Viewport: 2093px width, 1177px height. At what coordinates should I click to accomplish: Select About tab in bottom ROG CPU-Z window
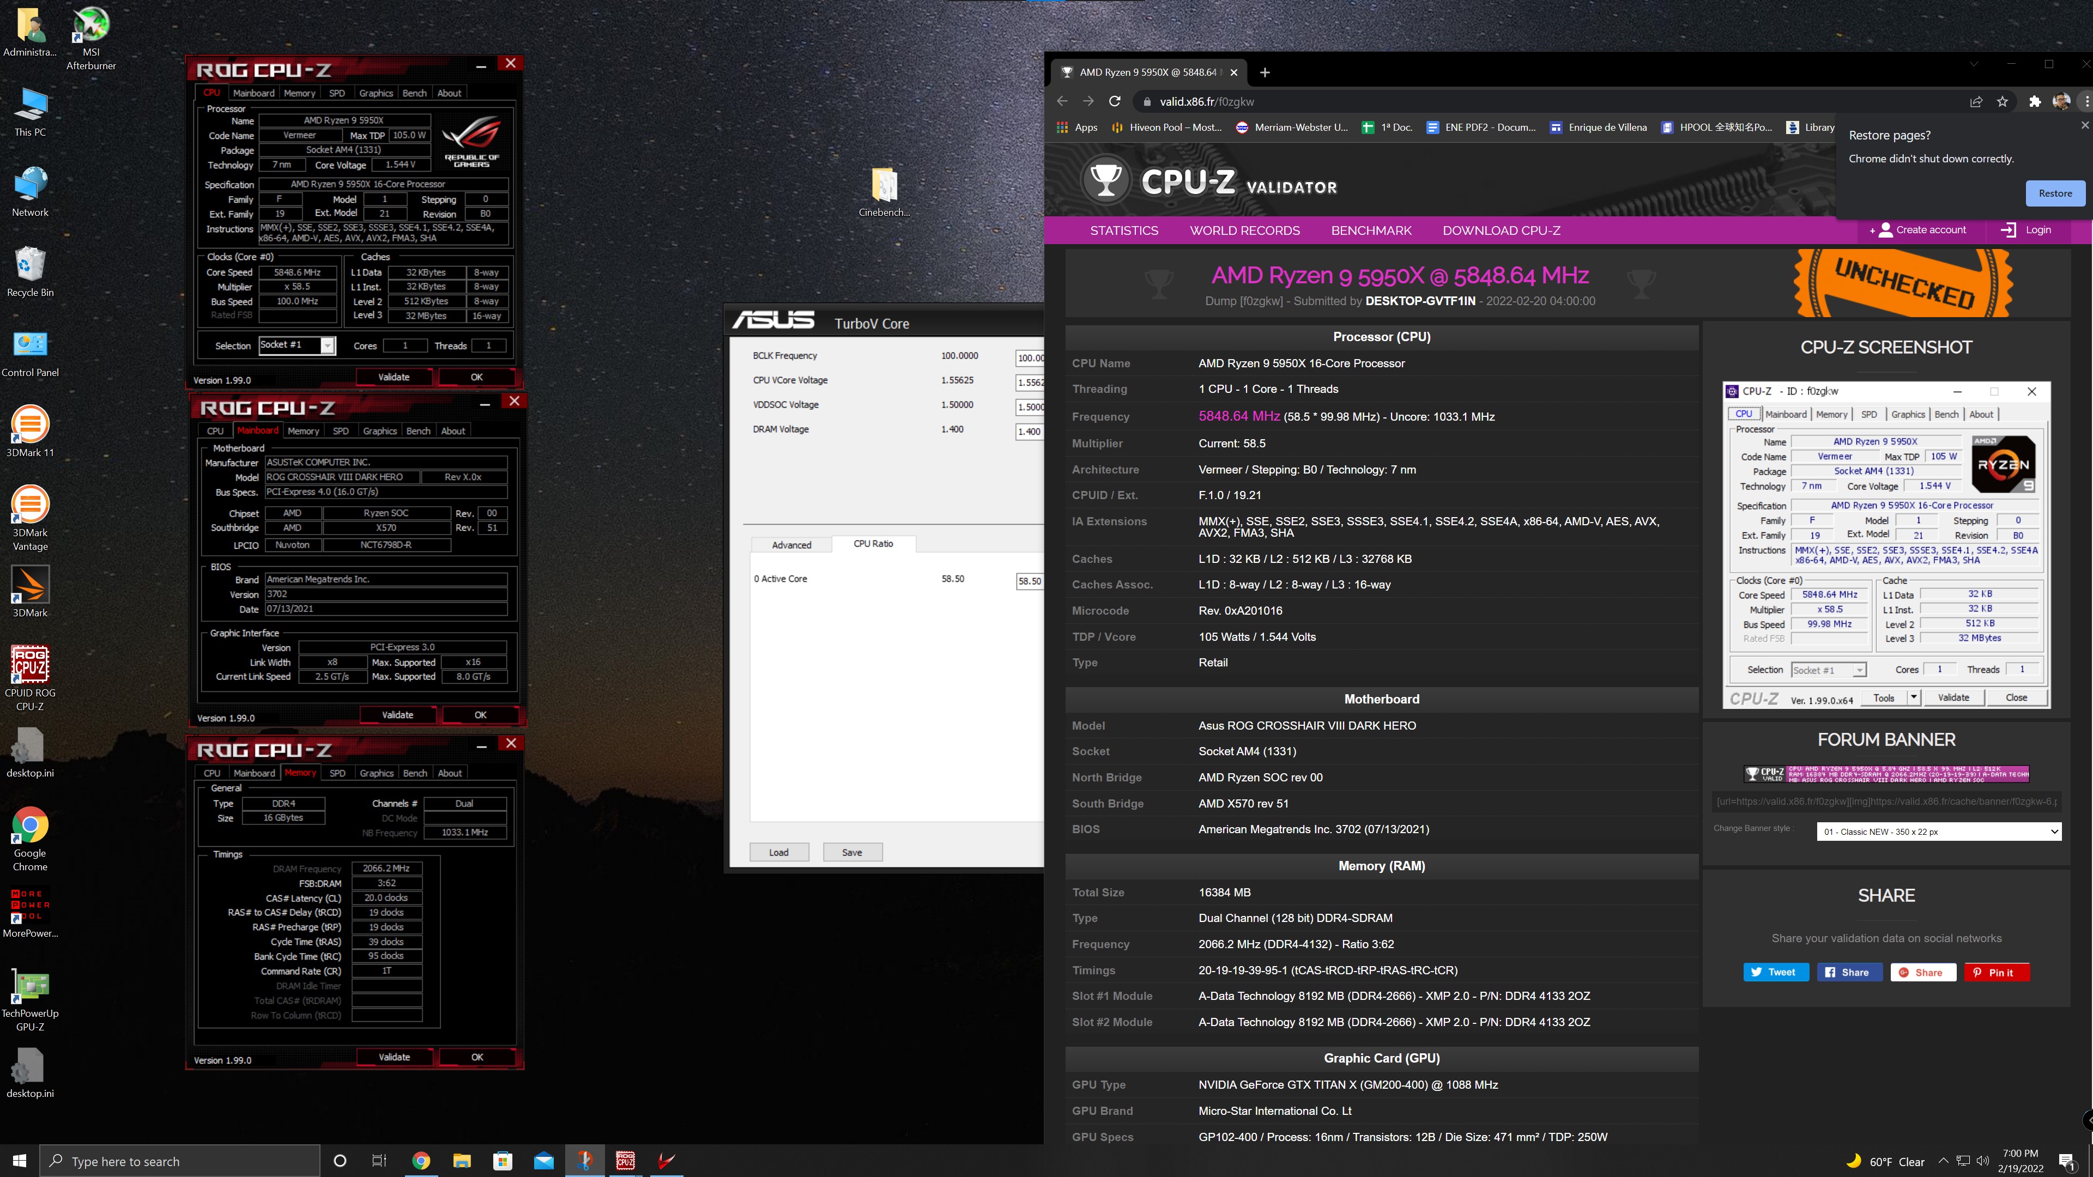coord(449,773)
